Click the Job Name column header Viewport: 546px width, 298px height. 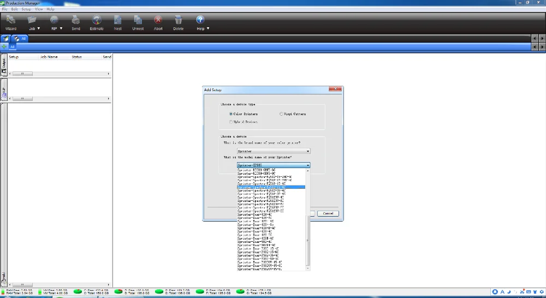pyautogui.click(x=49, y=57)
